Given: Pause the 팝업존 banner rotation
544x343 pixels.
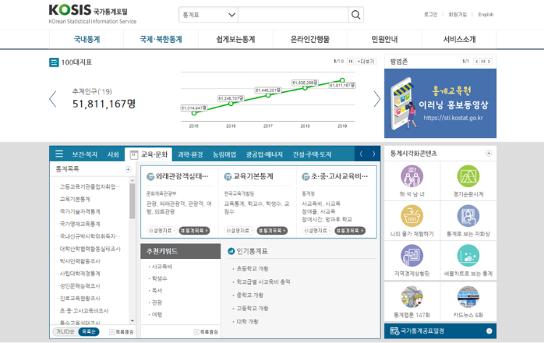Looking at the screenshot, I should click(x=482, y=62).
